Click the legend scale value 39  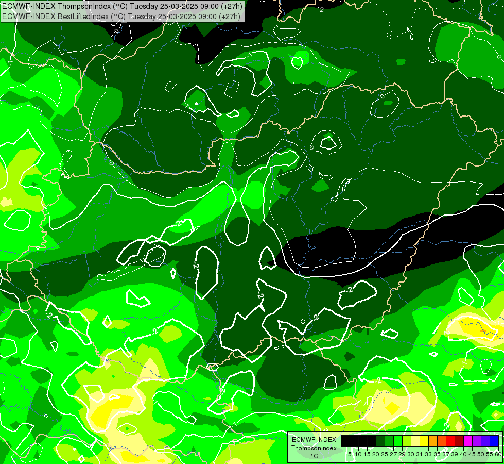[x=455, y=454]
